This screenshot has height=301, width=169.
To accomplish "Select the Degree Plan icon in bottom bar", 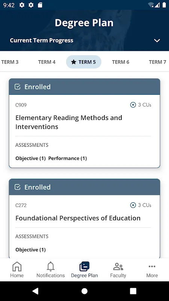I will (x=84, y=266).
